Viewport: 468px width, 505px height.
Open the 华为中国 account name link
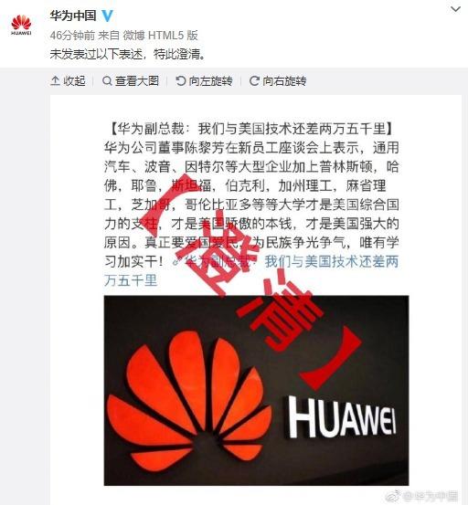tap(73, 16)
